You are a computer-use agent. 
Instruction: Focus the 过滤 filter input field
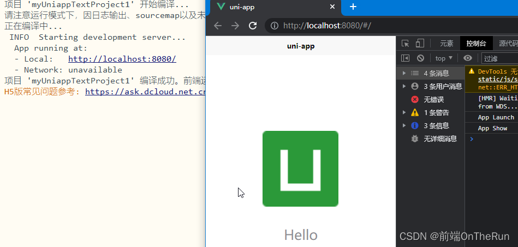(499, 58)
